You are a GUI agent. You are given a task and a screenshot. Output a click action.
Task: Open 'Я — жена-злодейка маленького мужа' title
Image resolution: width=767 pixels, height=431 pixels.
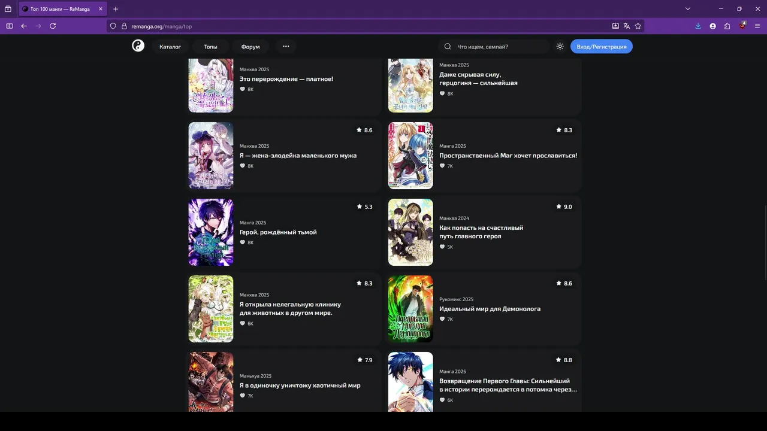pos(298,156)
